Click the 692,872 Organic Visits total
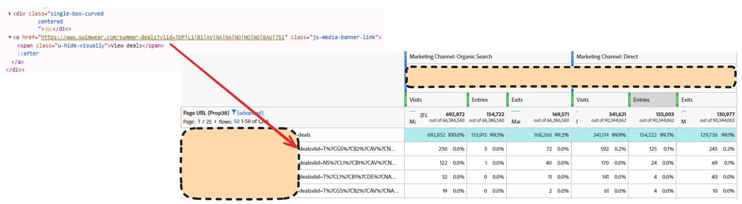Image resolution: width=742 pixels, height=204 pixels. pos(455,114)
